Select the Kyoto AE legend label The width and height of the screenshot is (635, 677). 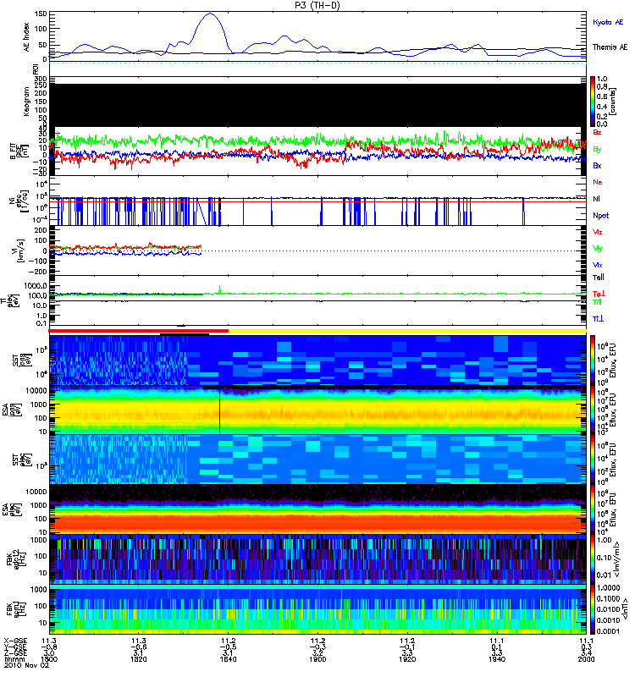point(608,22)
